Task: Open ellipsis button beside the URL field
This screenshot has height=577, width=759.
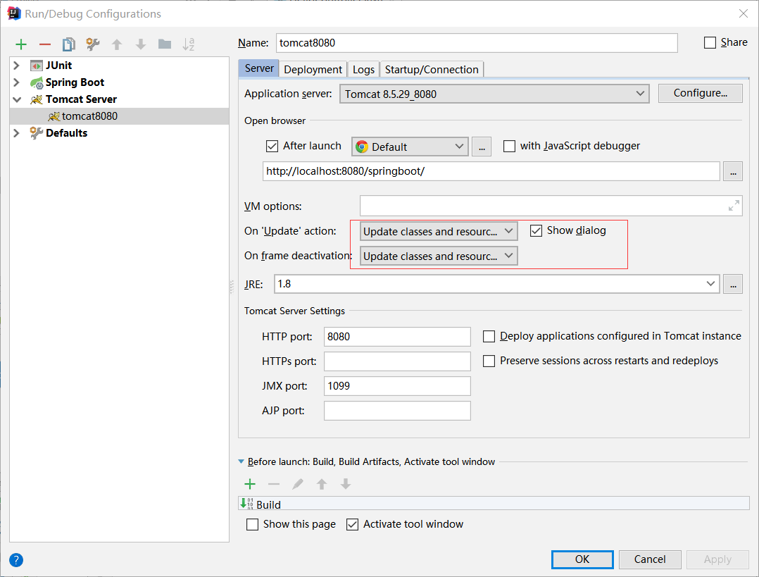Action: pos(733,171)
